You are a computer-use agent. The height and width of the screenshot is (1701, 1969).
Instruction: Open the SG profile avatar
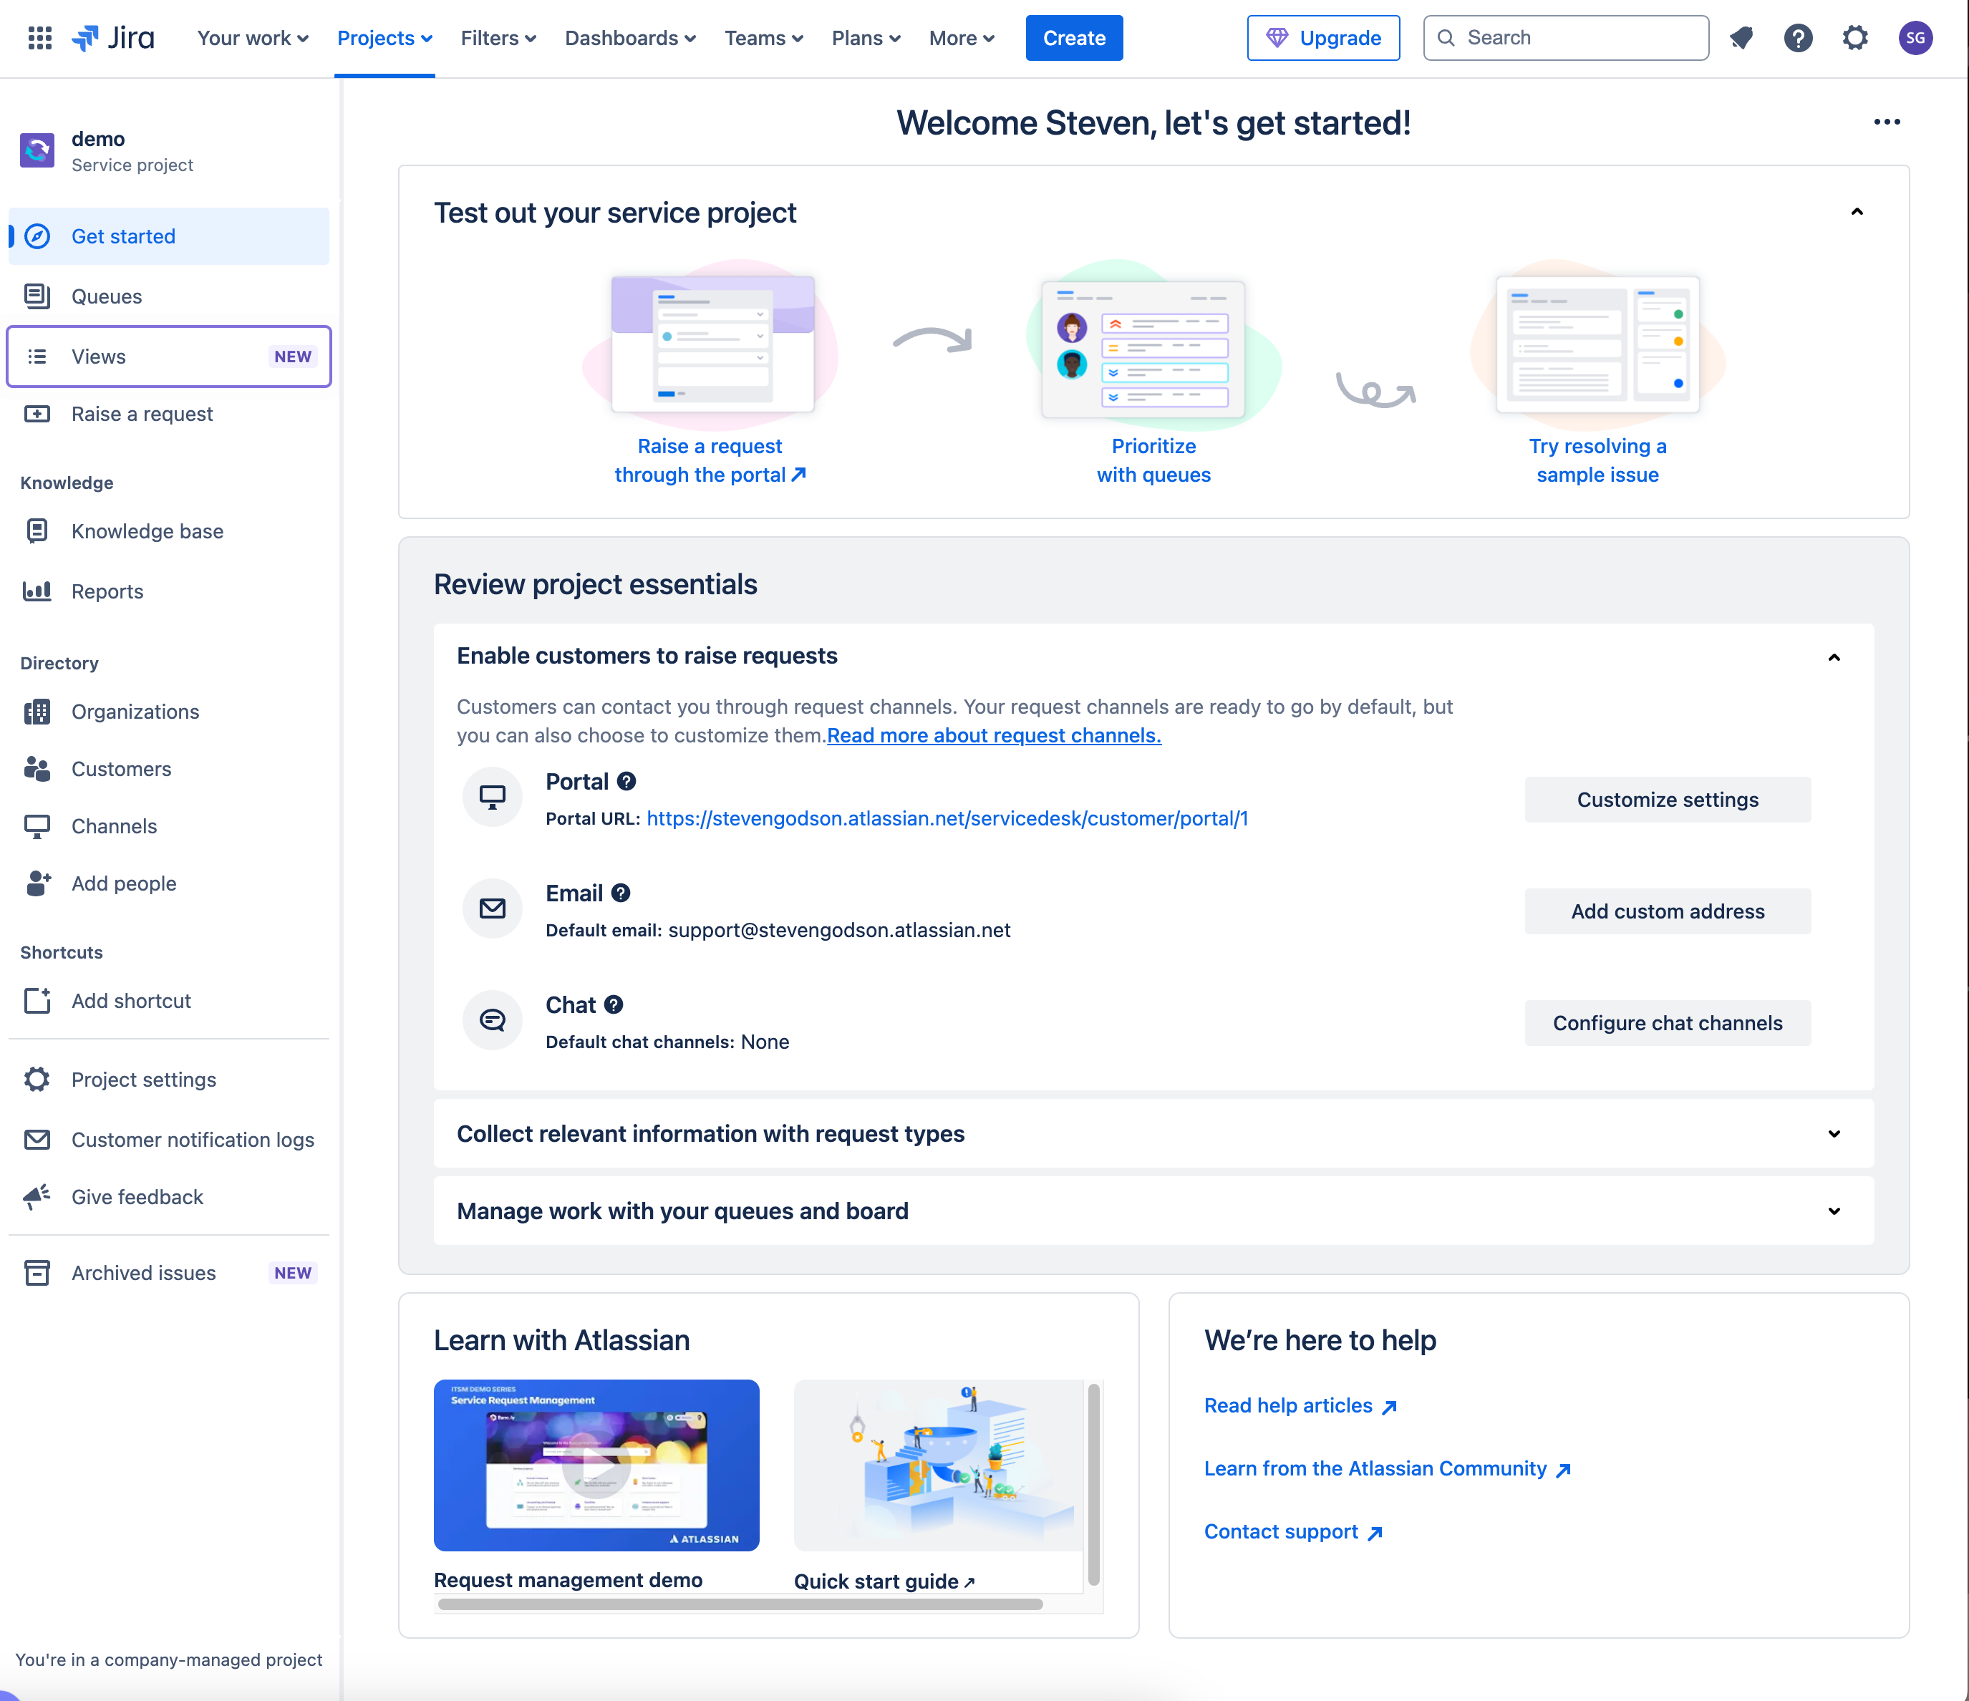1915,38
